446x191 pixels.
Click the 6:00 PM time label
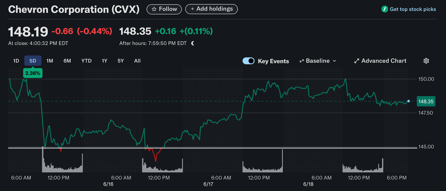pyautogui.click(x=397, y=178)
